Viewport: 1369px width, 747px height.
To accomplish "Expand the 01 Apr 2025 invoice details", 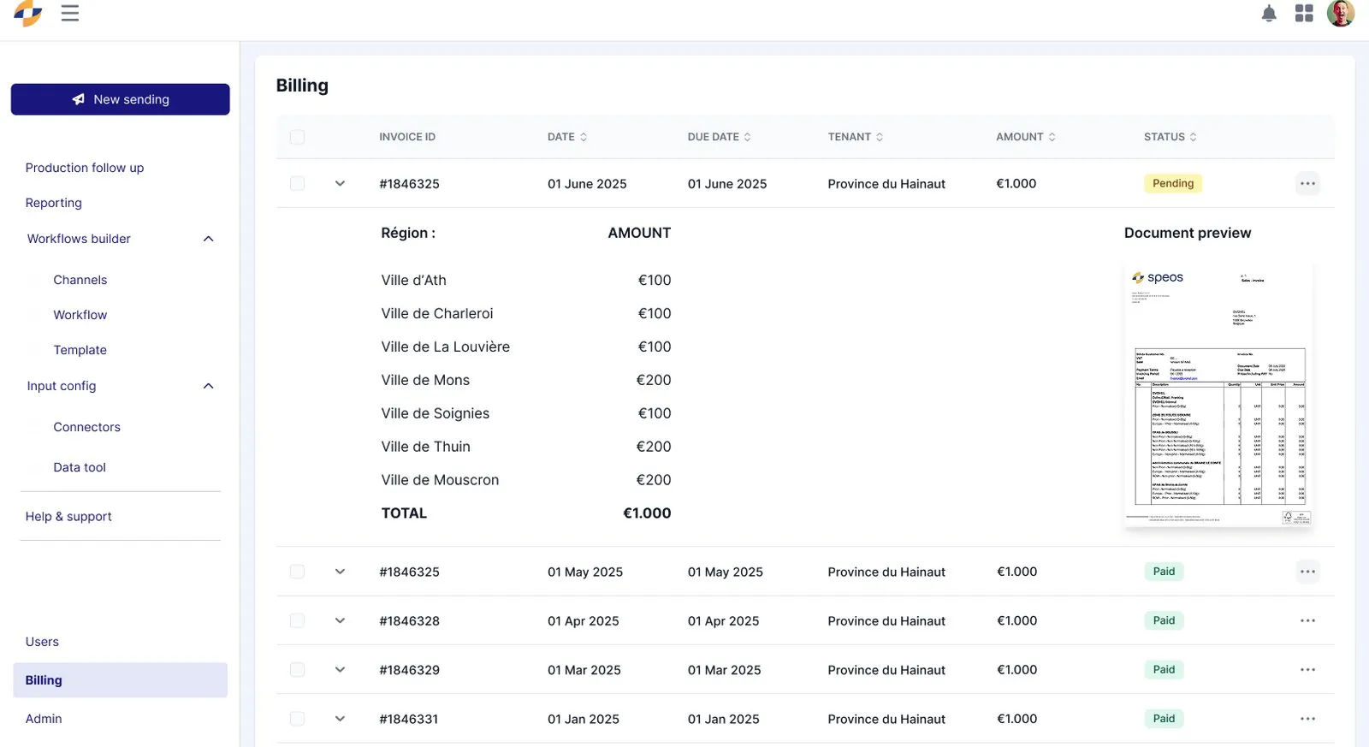I will tap(340, 621).
